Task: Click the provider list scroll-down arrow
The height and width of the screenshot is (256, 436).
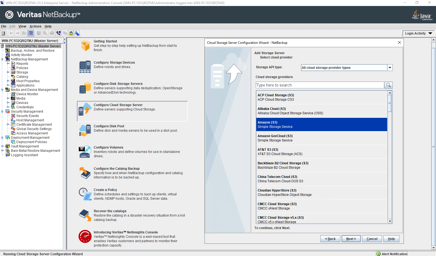Action: [390, 221]
